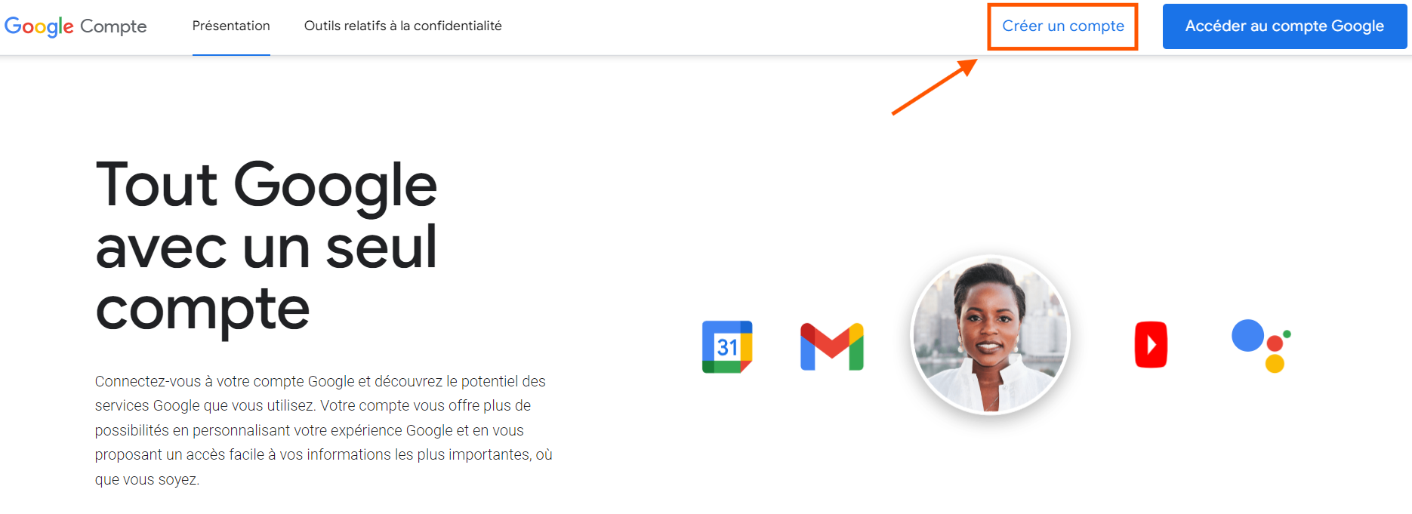Click the headline line reading Tout Google
Screen dimensions: 1412x514
[267, 185]
